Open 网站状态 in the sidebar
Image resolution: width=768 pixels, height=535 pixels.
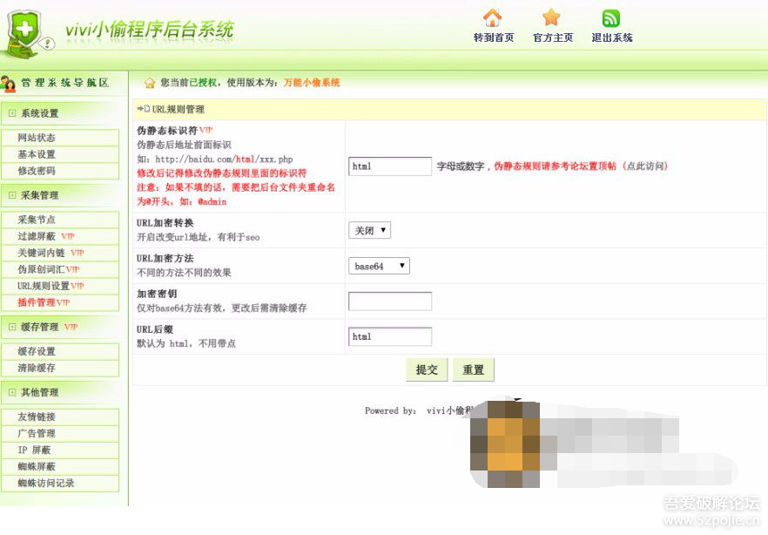pyautogui.click(x=37, y=138)
